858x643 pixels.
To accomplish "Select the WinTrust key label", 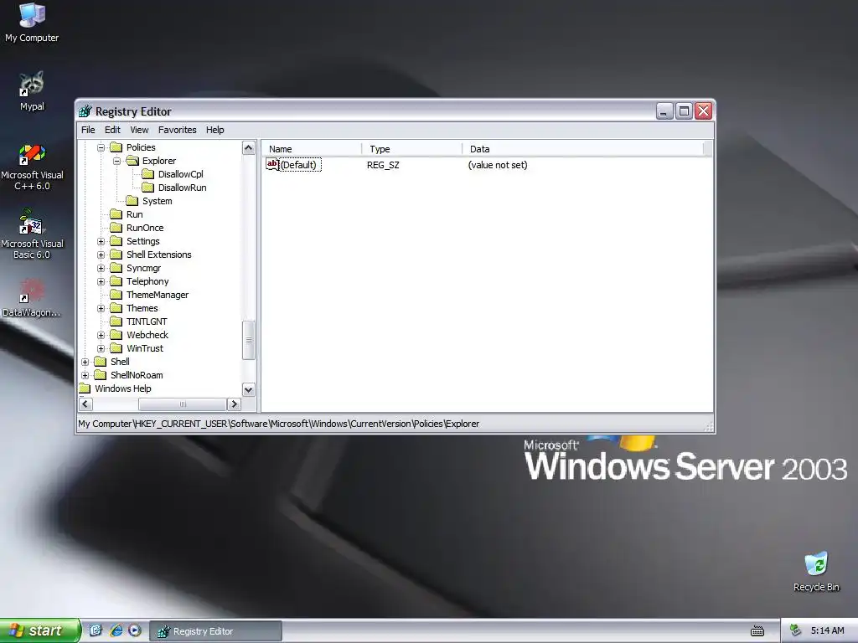I will pos(145,348).
